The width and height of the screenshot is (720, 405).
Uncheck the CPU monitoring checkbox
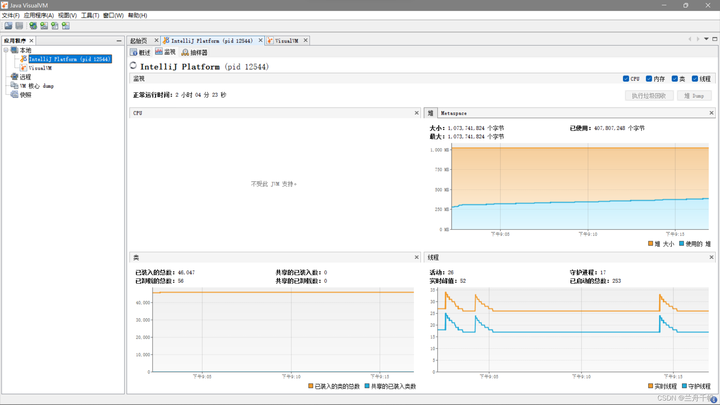click(x=626, y=79)
